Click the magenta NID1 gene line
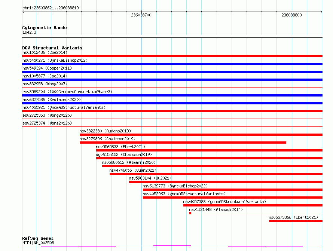333x251 pixels. click(x=172, y=247)
